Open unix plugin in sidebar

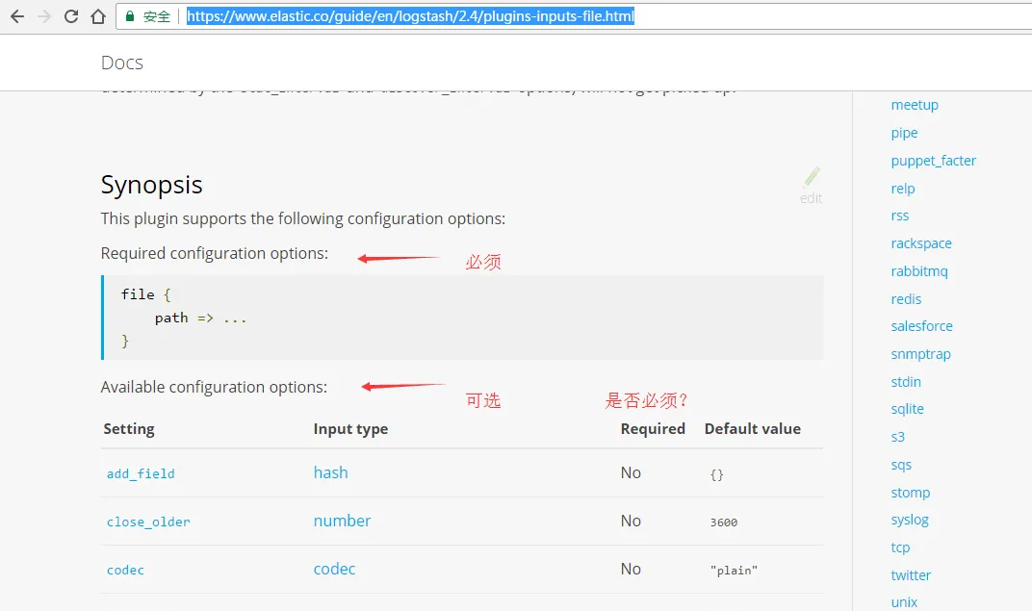[904, 602]
